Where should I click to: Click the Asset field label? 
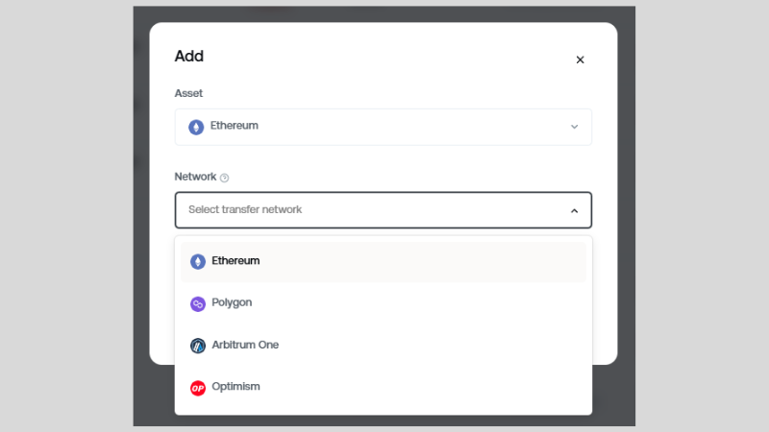coord(188,93)
